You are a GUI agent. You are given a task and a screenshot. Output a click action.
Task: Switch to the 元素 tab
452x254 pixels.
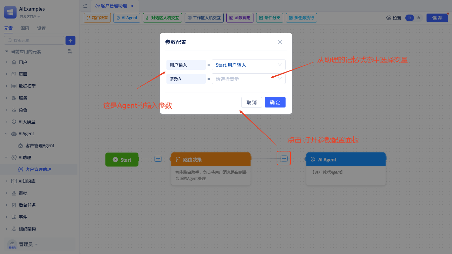click(x=8, y=28)
